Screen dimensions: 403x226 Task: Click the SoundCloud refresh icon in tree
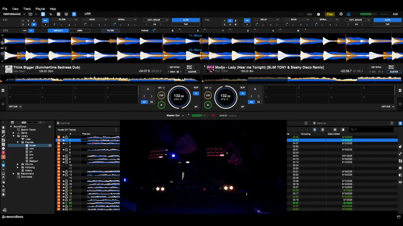point(50,126)
